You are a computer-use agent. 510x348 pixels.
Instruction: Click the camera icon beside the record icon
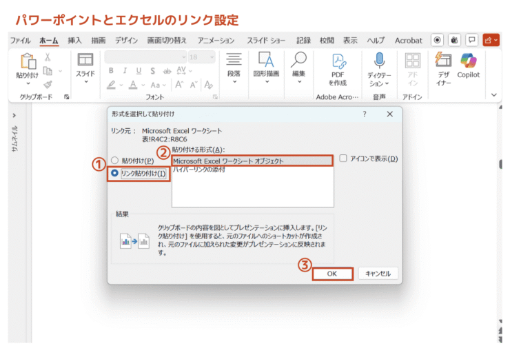point(454,40)
